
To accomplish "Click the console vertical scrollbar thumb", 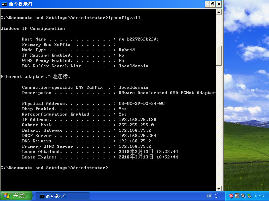I will click(219, 56).
